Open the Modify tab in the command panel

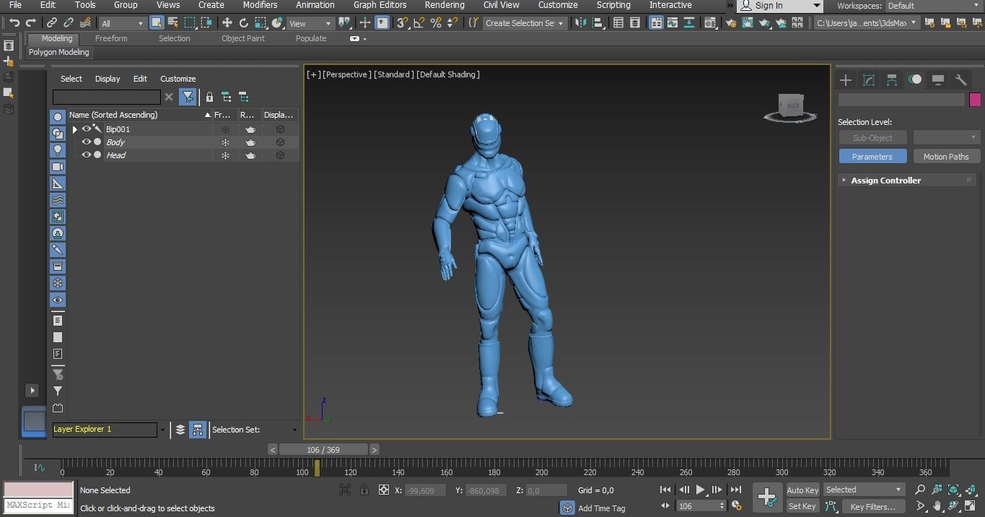click(869, 80)
